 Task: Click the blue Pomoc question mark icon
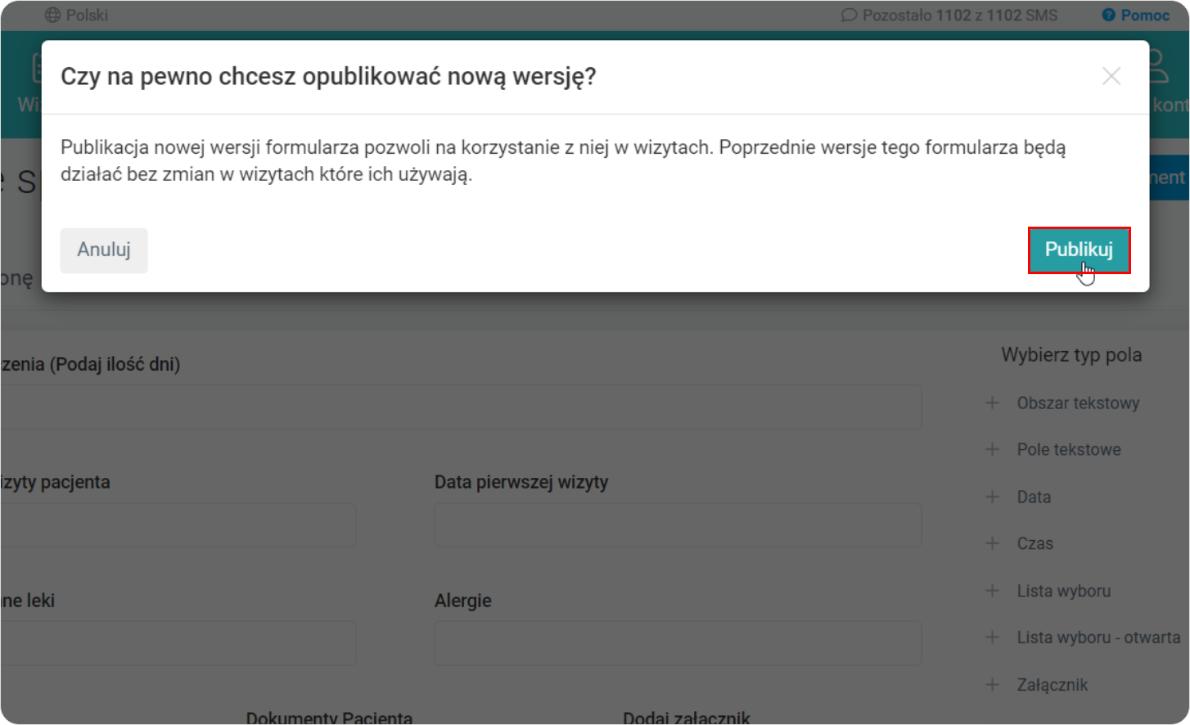point(1108,15)
